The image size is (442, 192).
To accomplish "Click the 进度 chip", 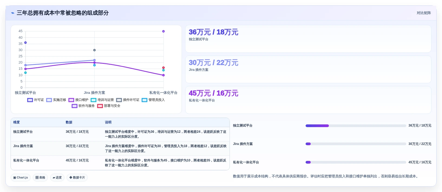I will click(57, 178).
